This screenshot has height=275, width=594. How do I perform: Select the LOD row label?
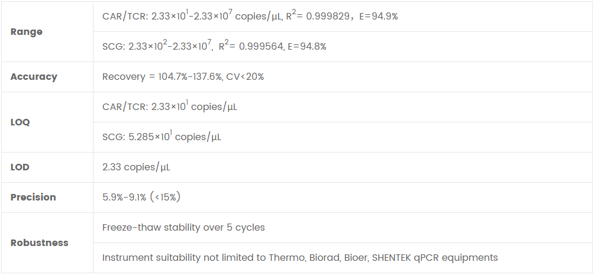[x=20, y=167]
